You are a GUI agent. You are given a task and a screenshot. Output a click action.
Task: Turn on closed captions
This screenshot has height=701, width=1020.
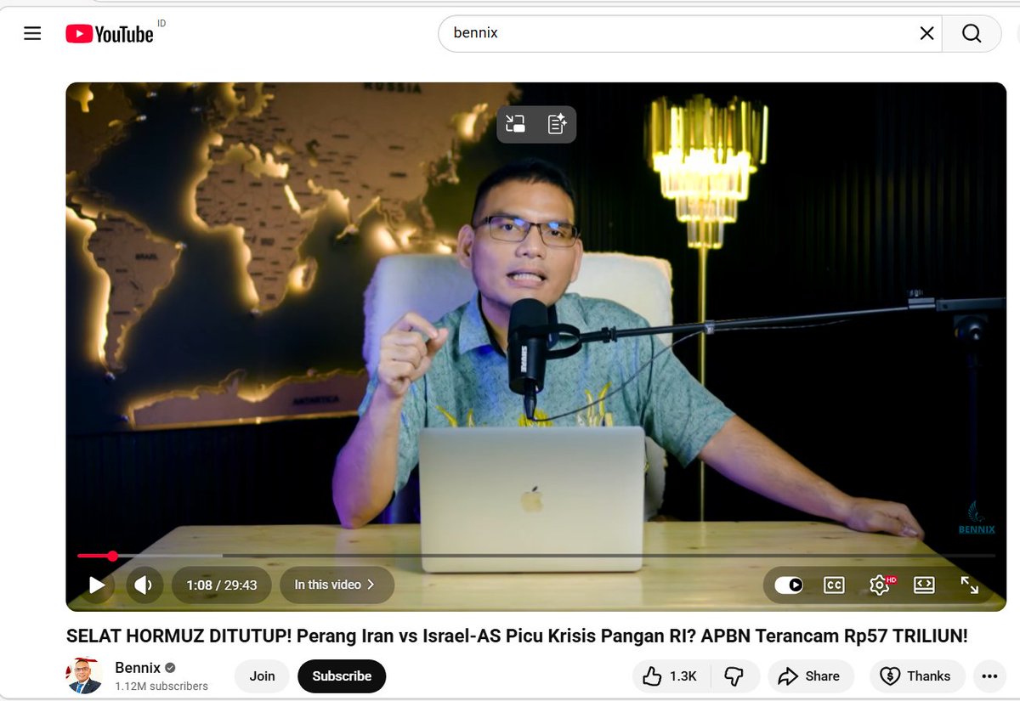tap(834, 585)
